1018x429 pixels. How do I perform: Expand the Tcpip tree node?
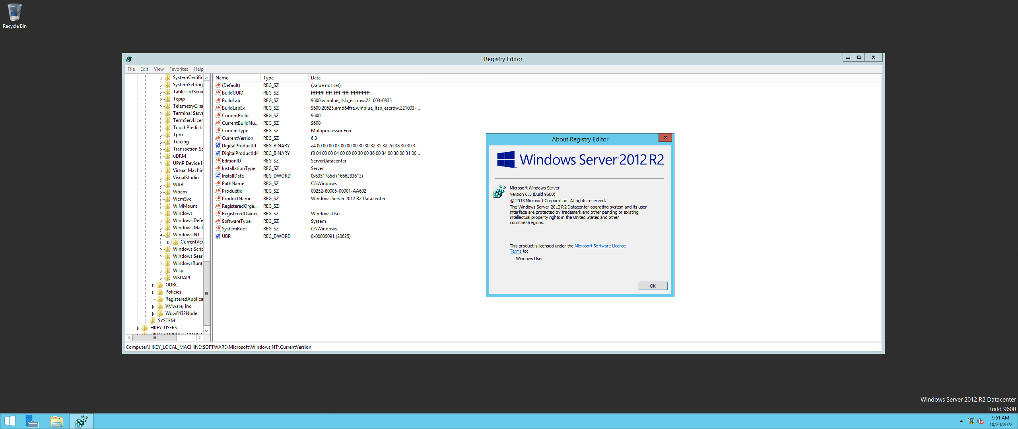pyautogui.click(x=161, y=99)
